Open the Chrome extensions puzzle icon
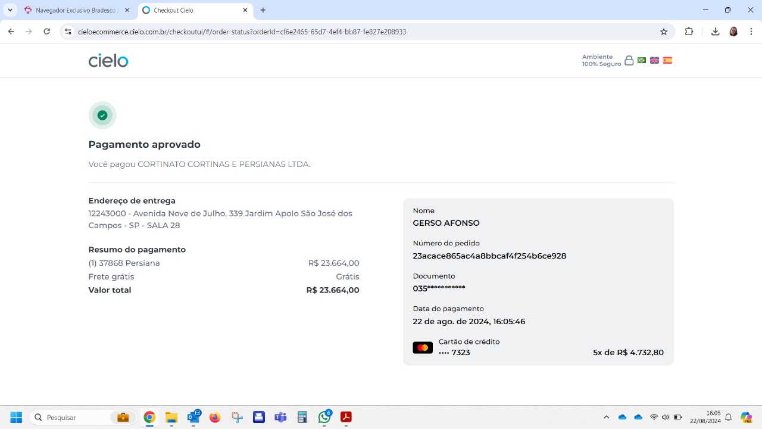Image resolution: width=762 pixels, height=429 pixels. (x=689, y=32)
